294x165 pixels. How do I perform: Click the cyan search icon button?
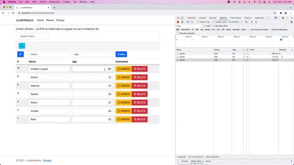click(22, 46)
